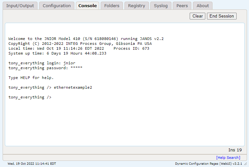The width and height of the screenshot is (249, 167).
Task: Click the Welcome to the JNIOR banner line
Action: click(x=86, y=39)
